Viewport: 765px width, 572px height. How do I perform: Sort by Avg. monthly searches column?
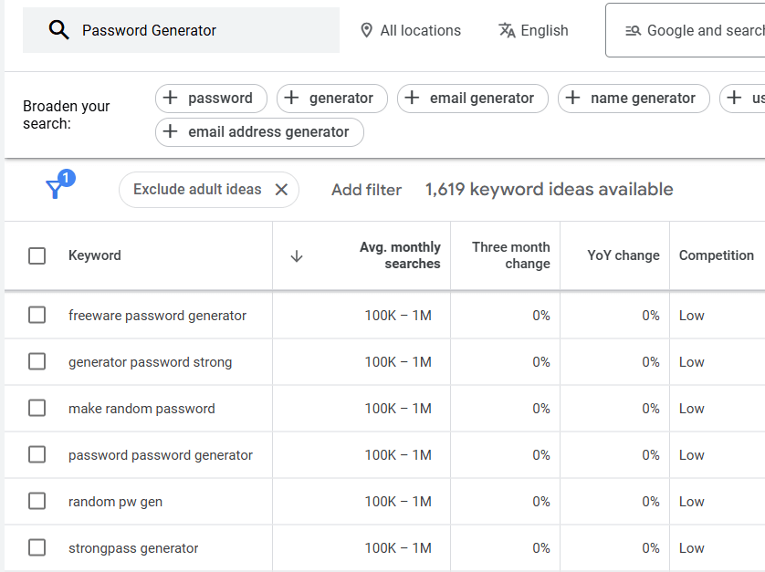click(400, 255)
